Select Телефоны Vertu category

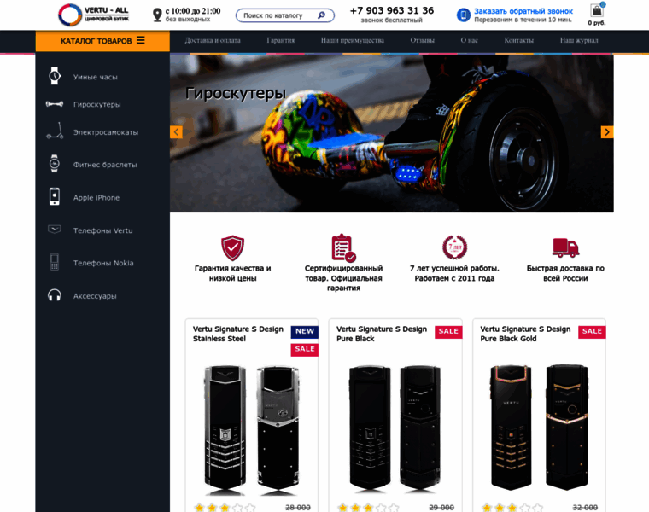[103, 230]
